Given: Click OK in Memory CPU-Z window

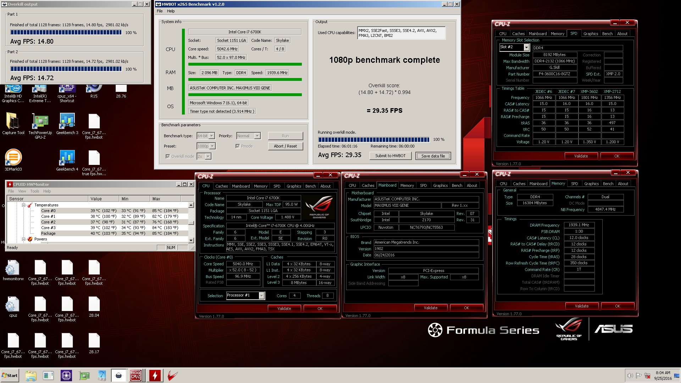Looking at the screenshot, I should pos(618,306).
